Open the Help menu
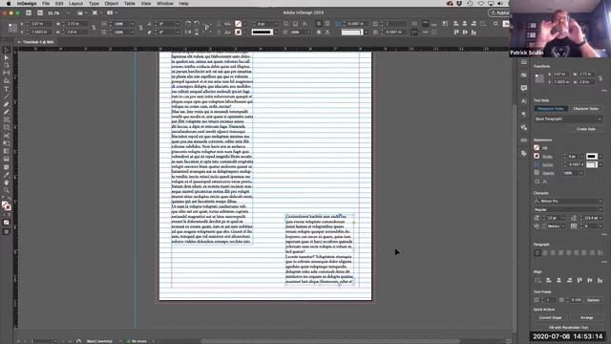This screenshot has width=611, height=344. (183, 4)
